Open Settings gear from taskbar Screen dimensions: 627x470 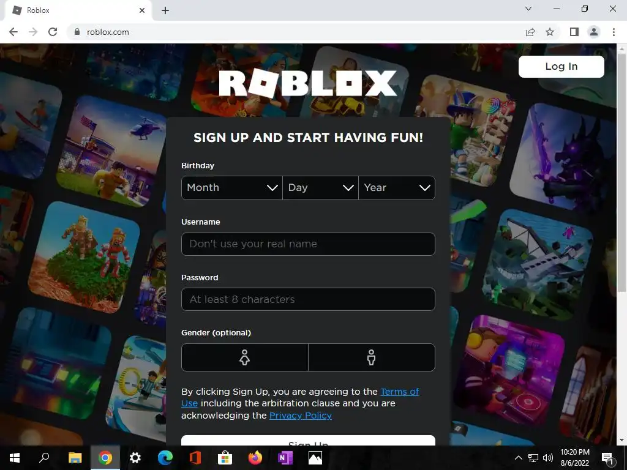[135, 458]
